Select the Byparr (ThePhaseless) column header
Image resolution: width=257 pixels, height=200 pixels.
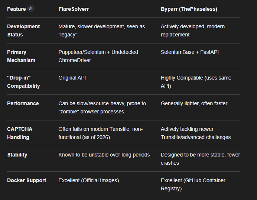(189, 9)
